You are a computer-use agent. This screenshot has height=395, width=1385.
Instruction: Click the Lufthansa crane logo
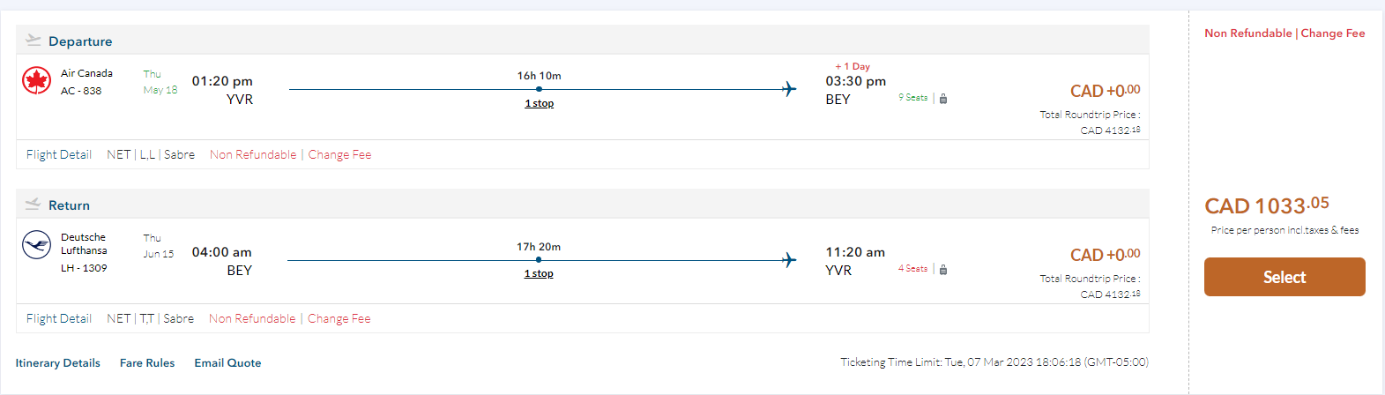click(36, 244)
